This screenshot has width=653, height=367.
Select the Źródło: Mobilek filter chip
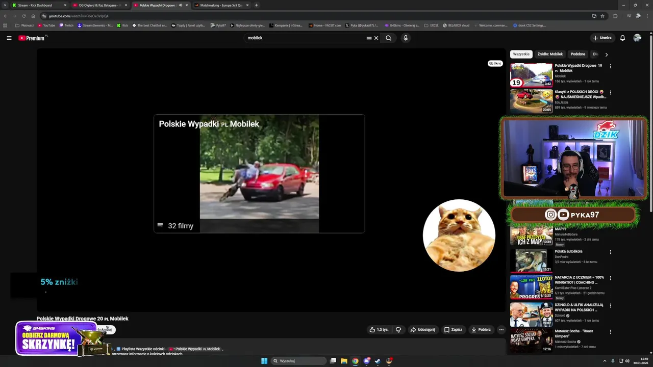(550, 54)
